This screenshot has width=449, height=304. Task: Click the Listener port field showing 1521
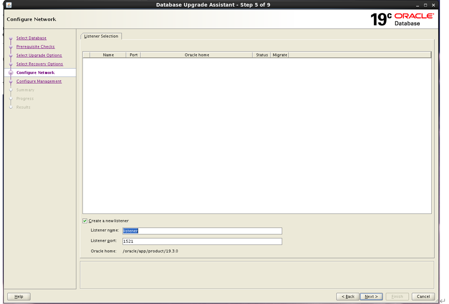click(x=202, y=241)
